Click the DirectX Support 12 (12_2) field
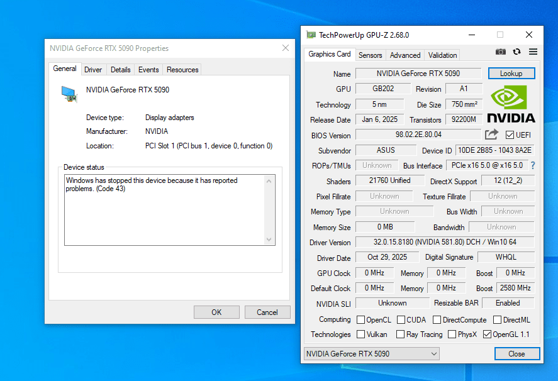The height and width of the screenshot is (381, 558). (508, 180)
